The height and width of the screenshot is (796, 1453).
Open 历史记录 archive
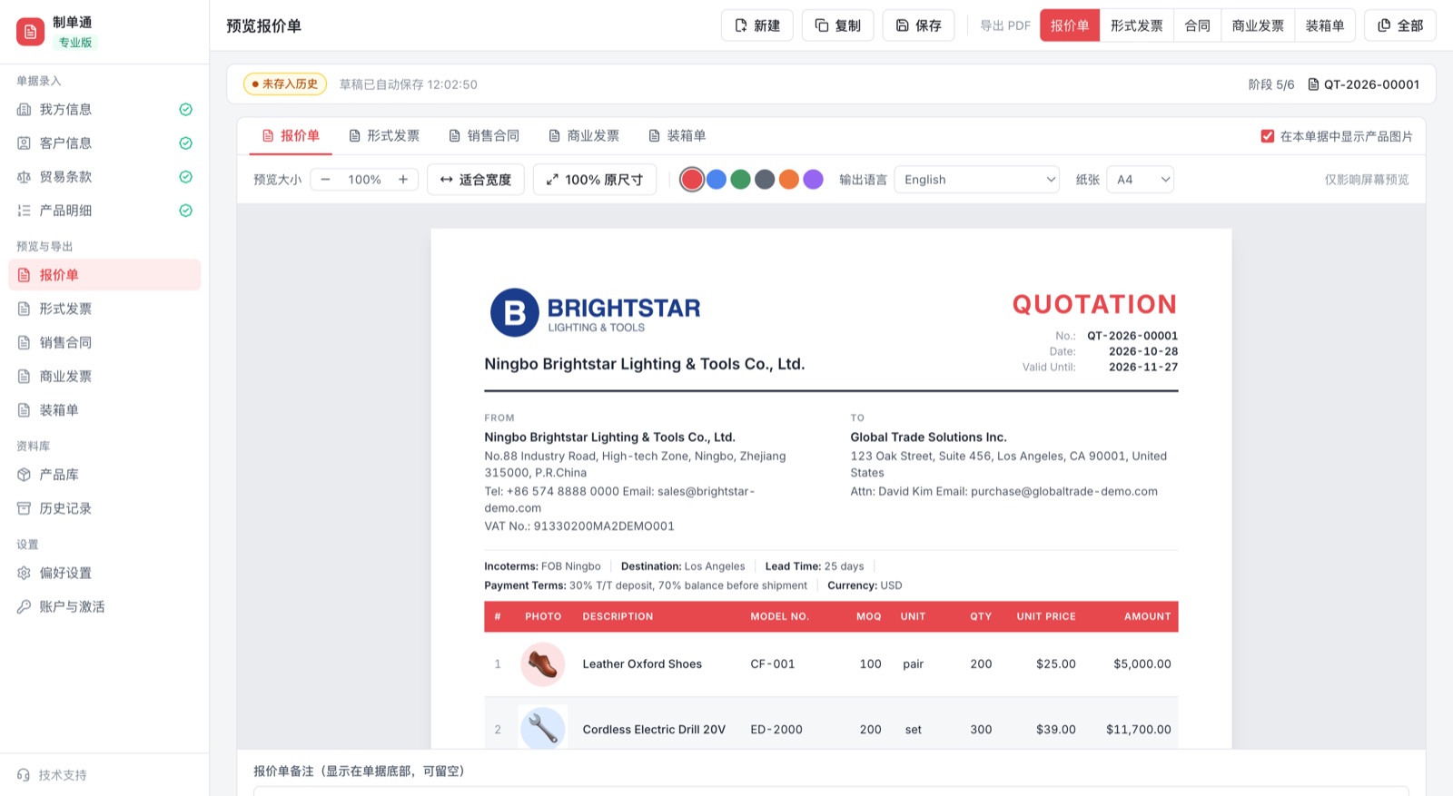pos(104,508)
